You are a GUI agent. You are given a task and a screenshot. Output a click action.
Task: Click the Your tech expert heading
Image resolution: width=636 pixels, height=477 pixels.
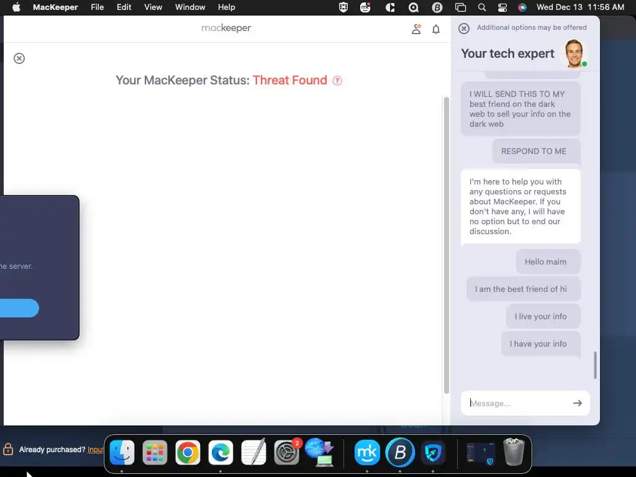click(x=507, y=53)
